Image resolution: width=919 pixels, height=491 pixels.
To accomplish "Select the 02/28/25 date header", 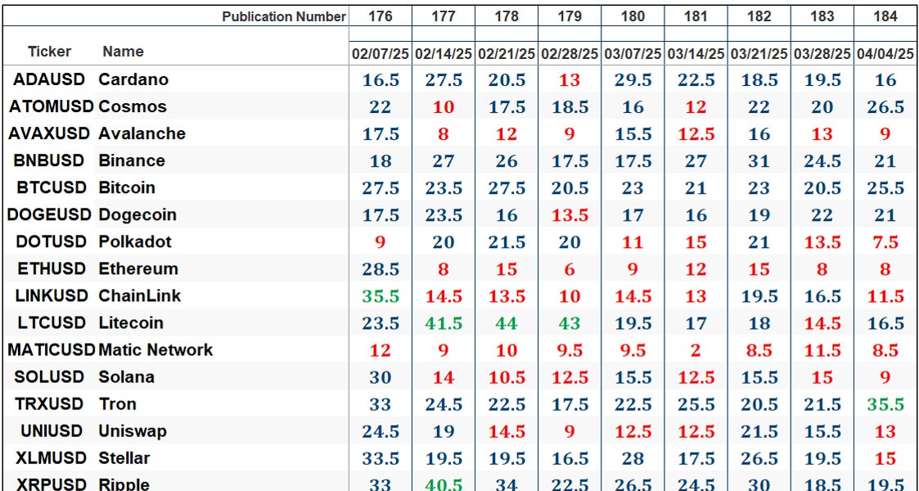I will (x=570, y=54).
